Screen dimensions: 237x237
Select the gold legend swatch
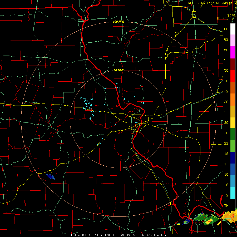233,111
